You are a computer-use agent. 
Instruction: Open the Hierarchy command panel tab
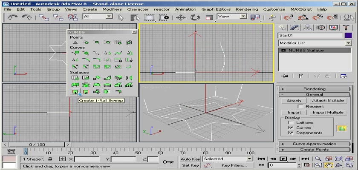point(307,28)
